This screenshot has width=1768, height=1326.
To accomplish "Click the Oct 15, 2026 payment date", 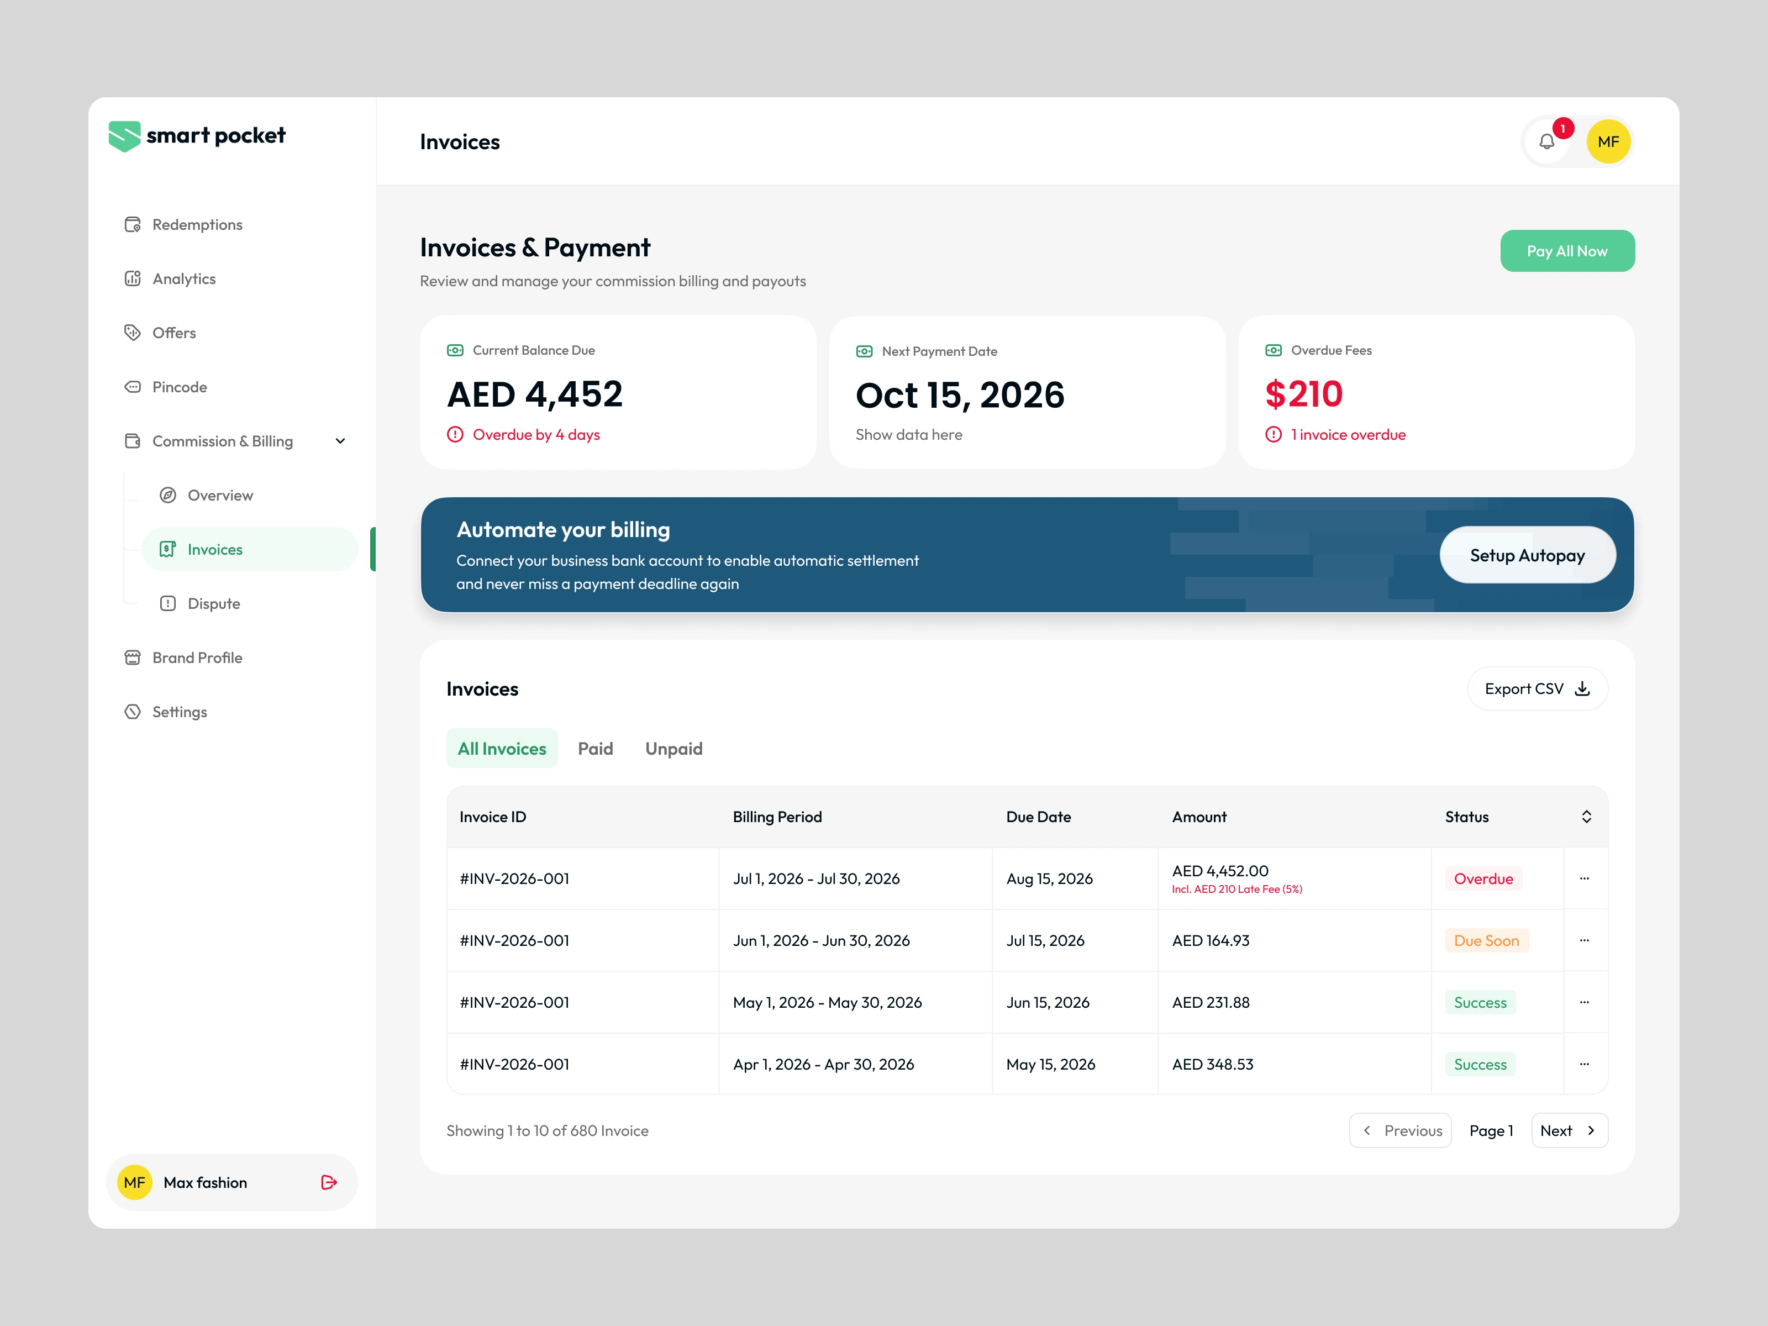I will pyautogui.click(x=960, y=395).
